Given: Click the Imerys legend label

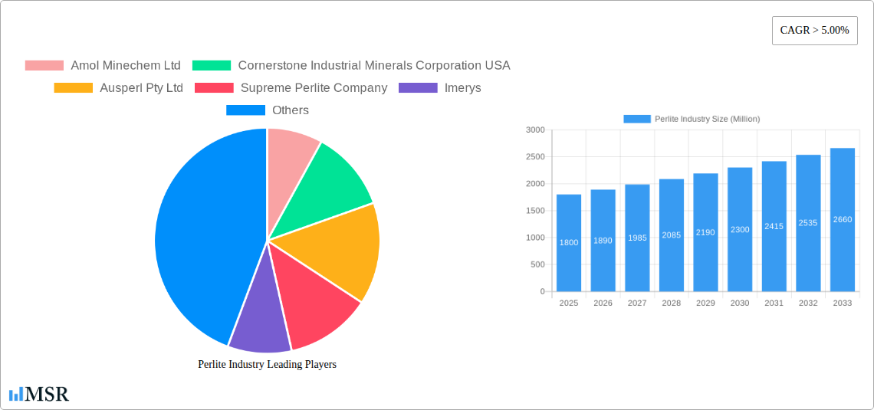Looking at the screenshot, I should click(462, 87).
